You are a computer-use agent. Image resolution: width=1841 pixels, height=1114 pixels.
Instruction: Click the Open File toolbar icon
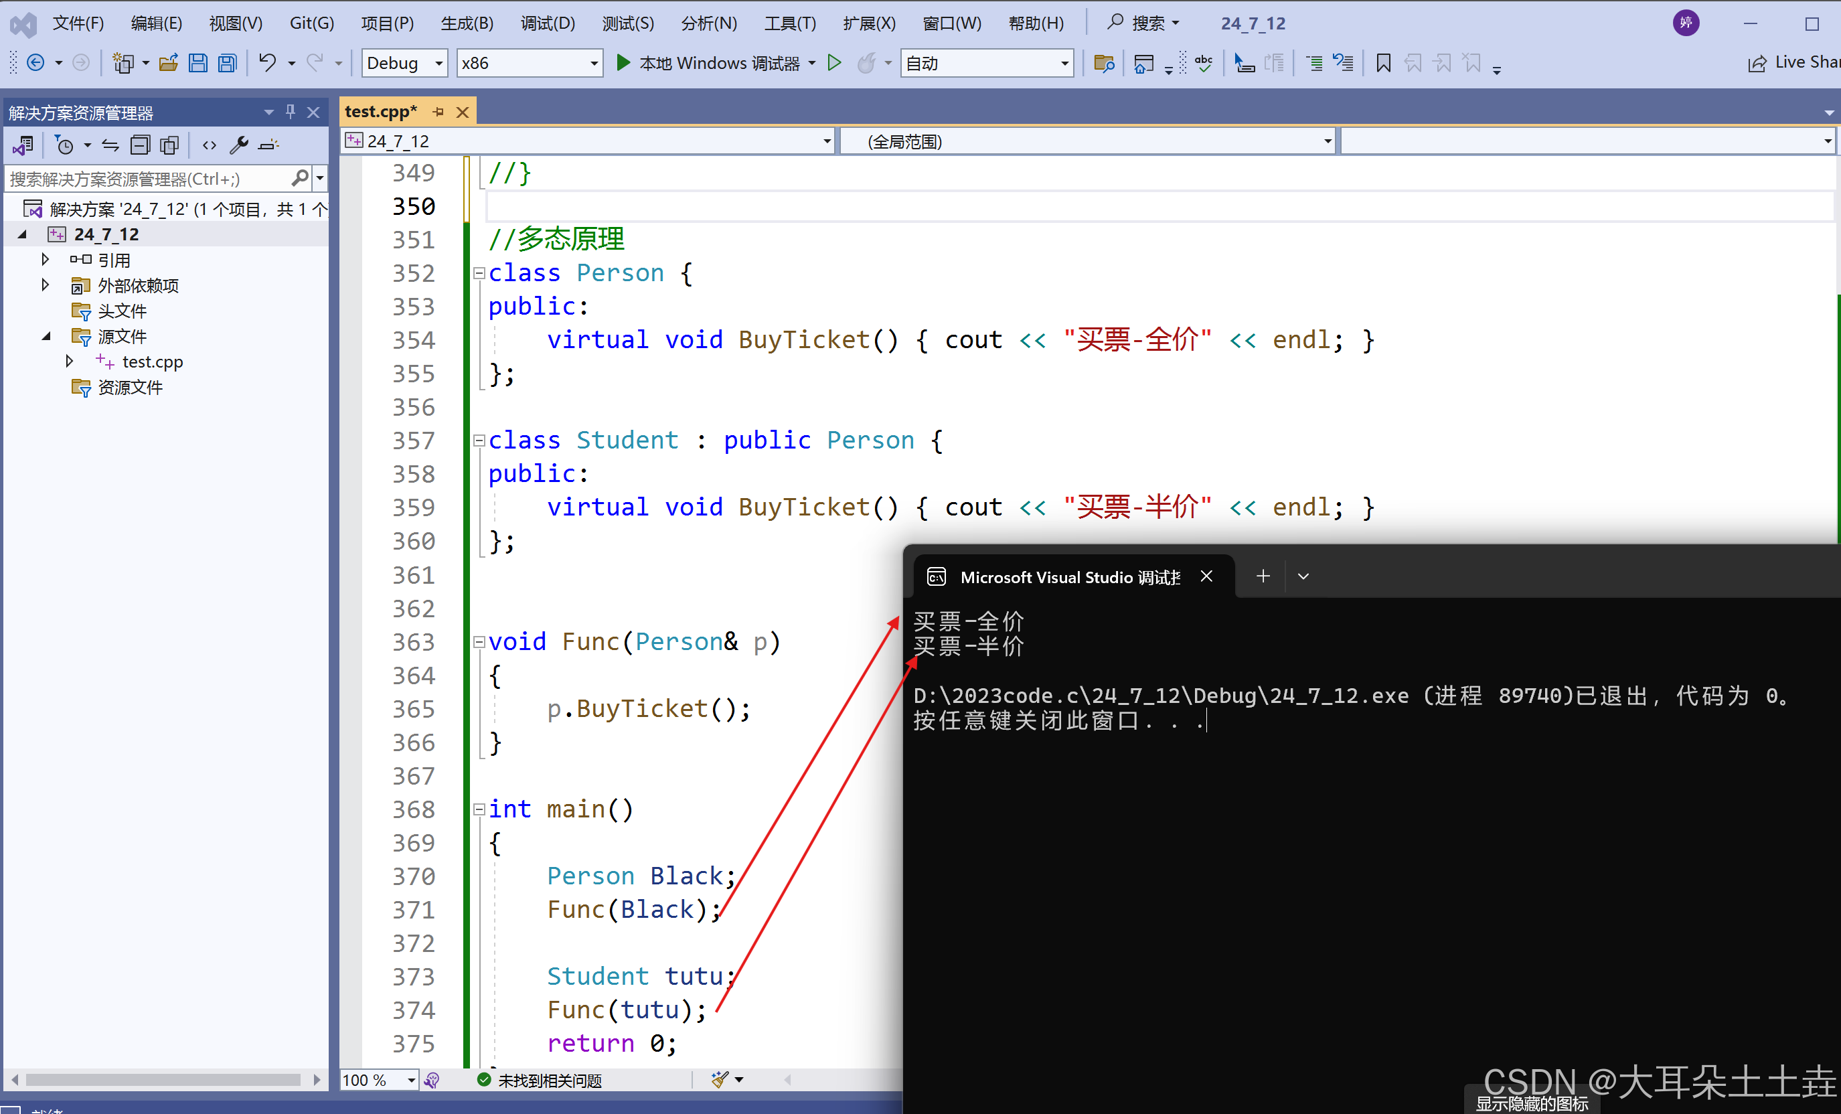[x=169, y=64]
